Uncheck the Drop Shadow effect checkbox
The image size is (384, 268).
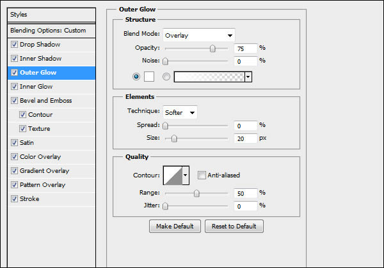pyautogui.click(x=15, y=45)
